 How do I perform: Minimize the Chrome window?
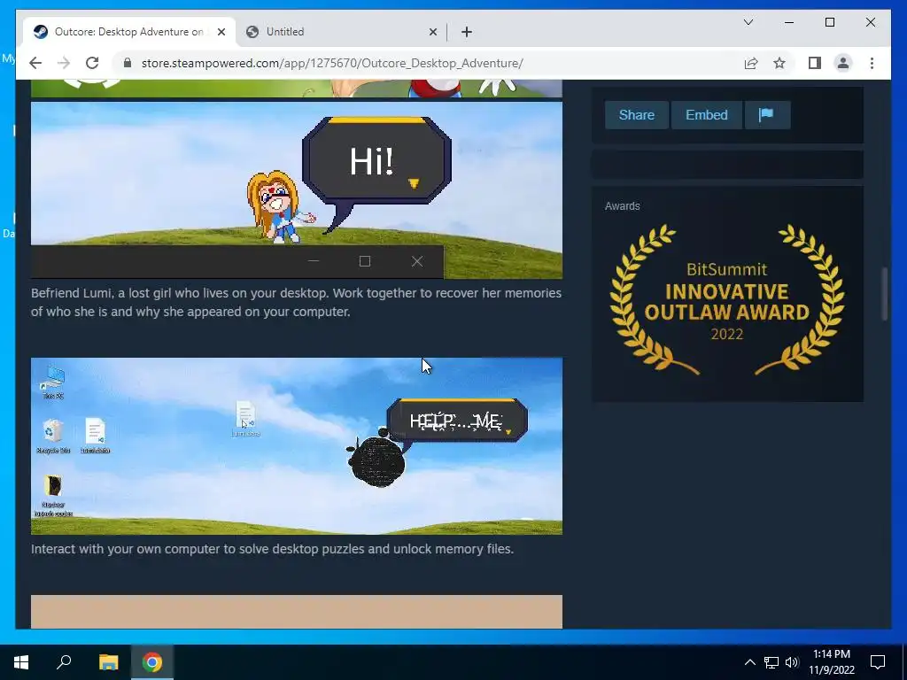(x=789, y=22)
